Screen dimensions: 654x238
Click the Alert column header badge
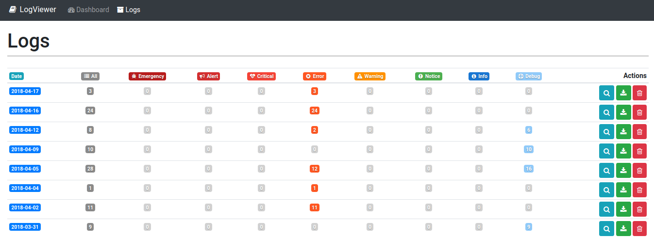point(208,76)
